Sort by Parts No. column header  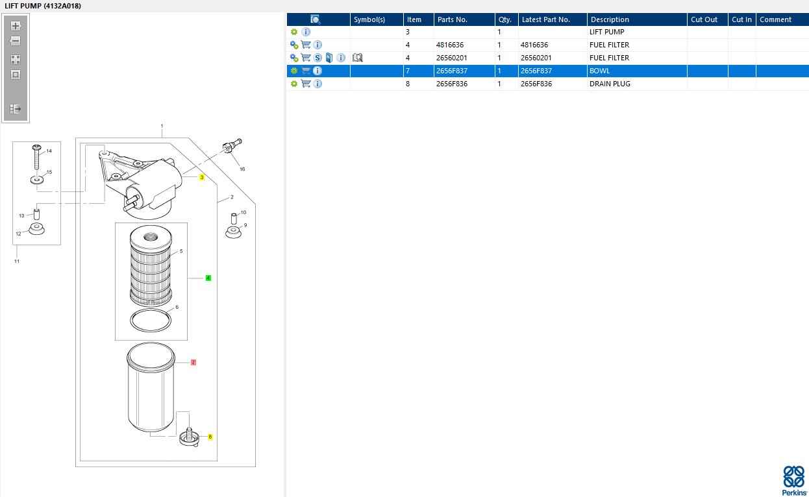[x=464, y=19]
